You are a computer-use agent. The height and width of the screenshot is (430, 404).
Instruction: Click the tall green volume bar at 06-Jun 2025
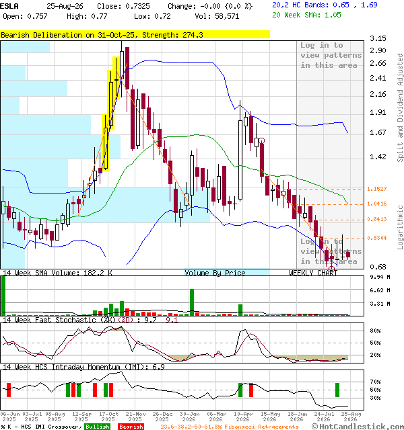click(3, 296)
